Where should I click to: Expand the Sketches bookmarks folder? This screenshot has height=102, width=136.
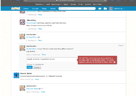click(40, 4)
